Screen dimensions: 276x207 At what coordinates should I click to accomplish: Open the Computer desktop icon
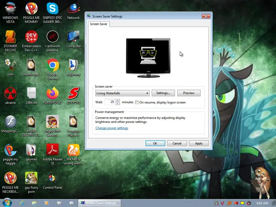[x=74, y=39]
